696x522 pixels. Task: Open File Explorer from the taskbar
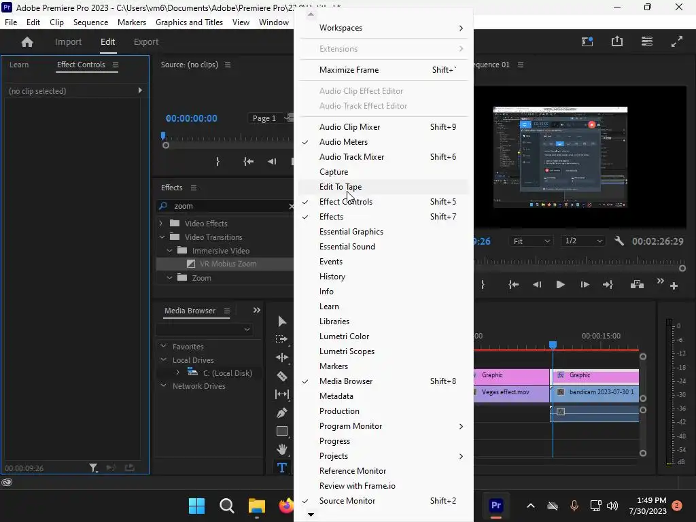click(256, 506)
